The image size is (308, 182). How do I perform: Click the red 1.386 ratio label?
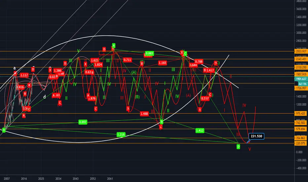pos(58,70)
